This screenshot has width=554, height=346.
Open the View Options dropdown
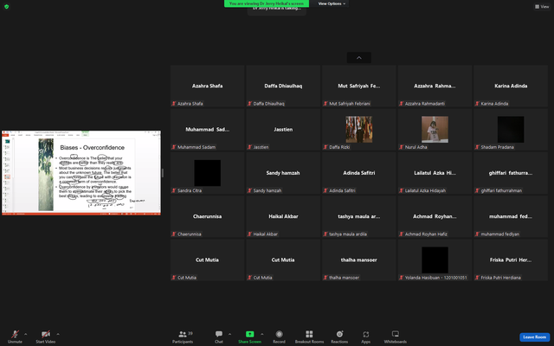332,3
